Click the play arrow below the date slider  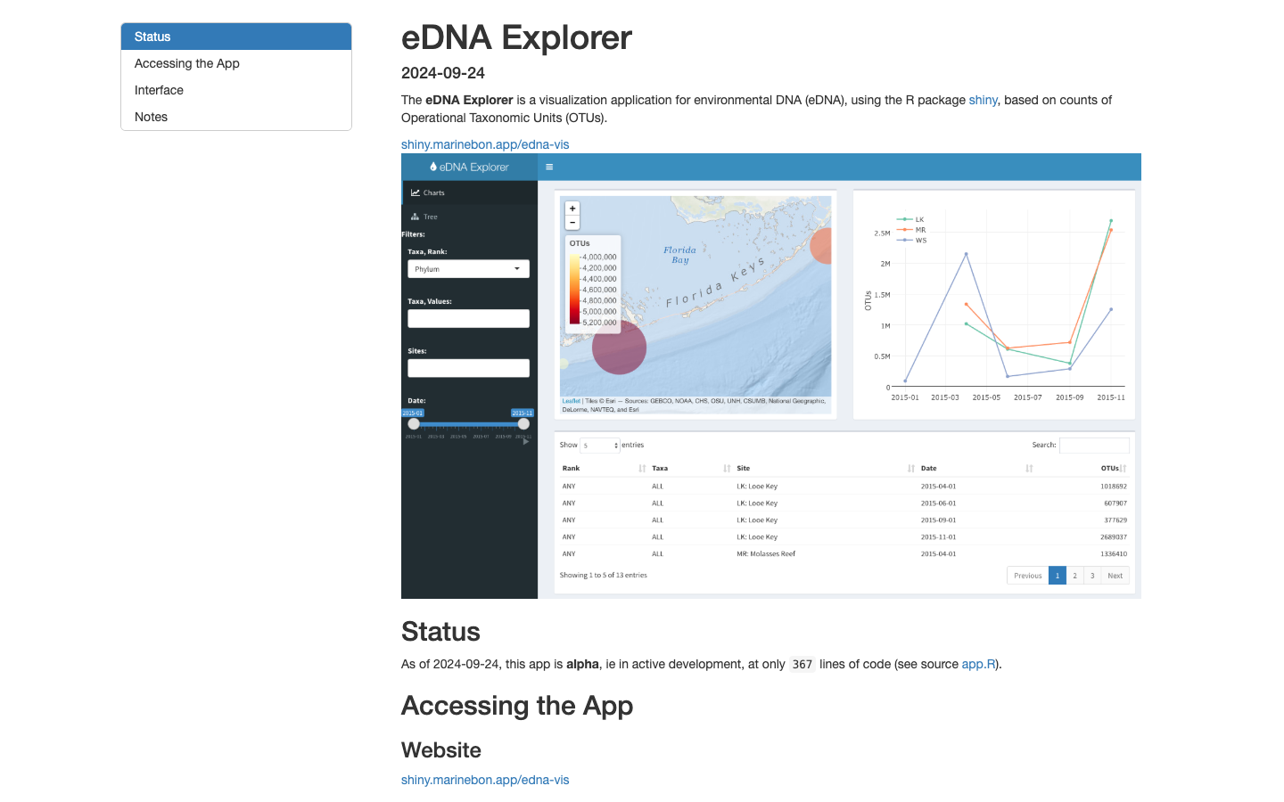(x=526, y=441)
